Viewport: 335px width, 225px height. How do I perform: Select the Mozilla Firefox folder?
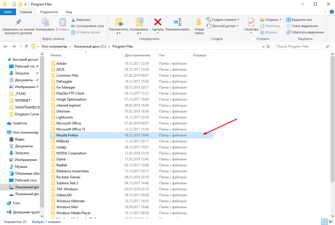(131, 135)
